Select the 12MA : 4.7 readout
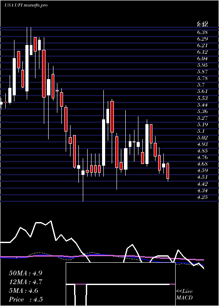219x306 pixels. [26, 282]
